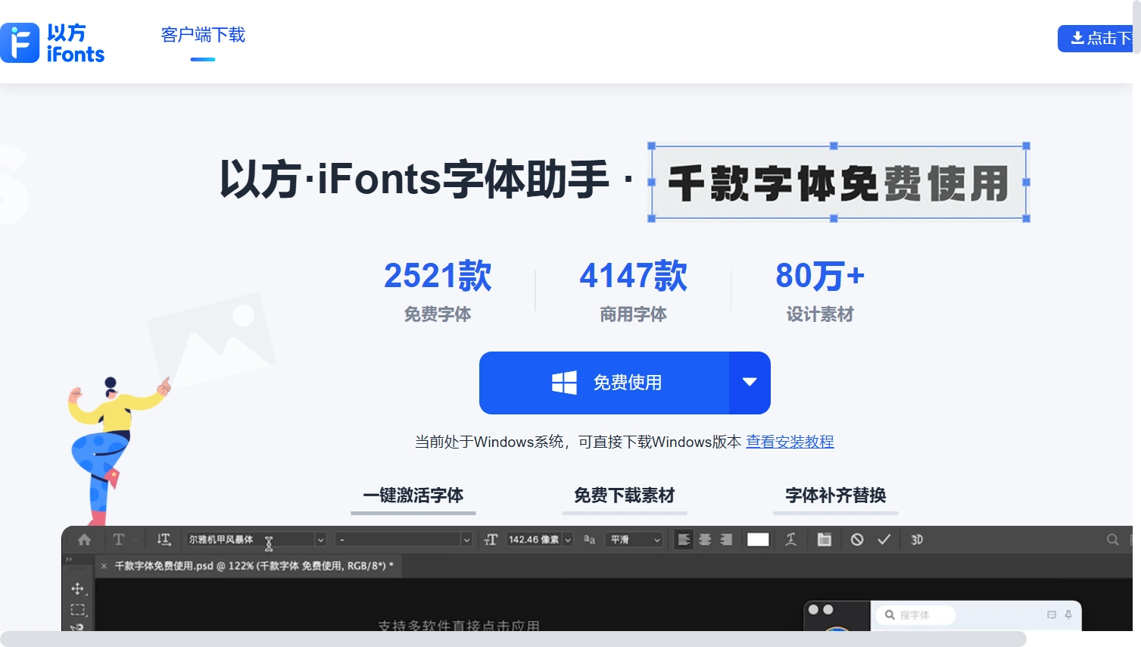The image size is (1141, 647).
Task: Switch to the 字体补齐替换 tab
Action: (836, 495)
